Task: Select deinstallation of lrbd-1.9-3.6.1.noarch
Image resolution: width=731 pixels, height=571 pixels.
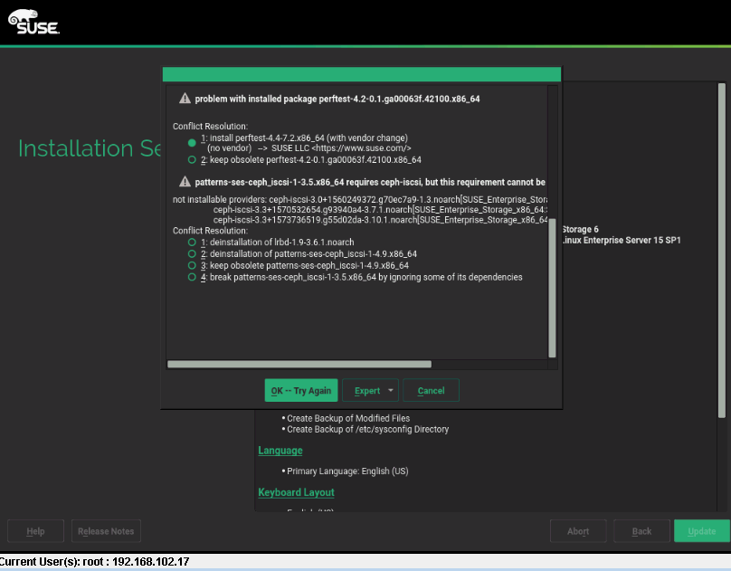Action: click(192, 243)
